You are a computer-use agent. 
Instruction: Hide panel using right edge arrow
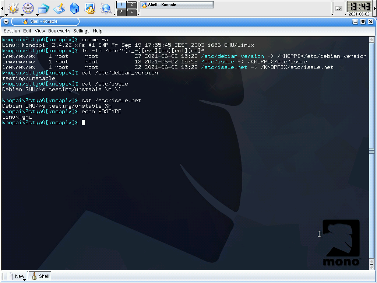point(375,8)
